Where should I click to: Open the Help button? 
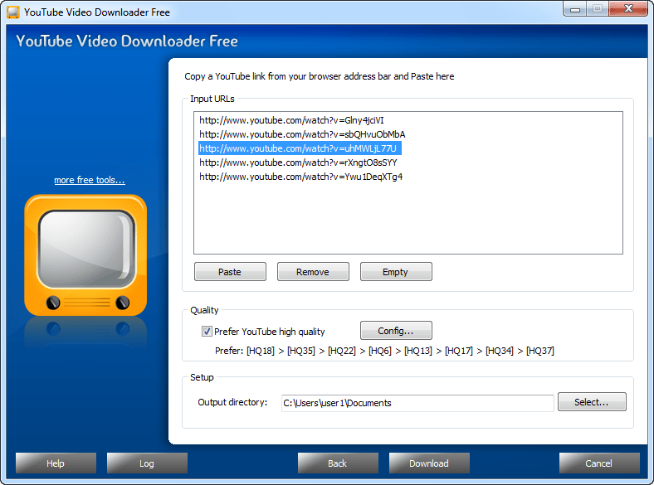[56, 463]
